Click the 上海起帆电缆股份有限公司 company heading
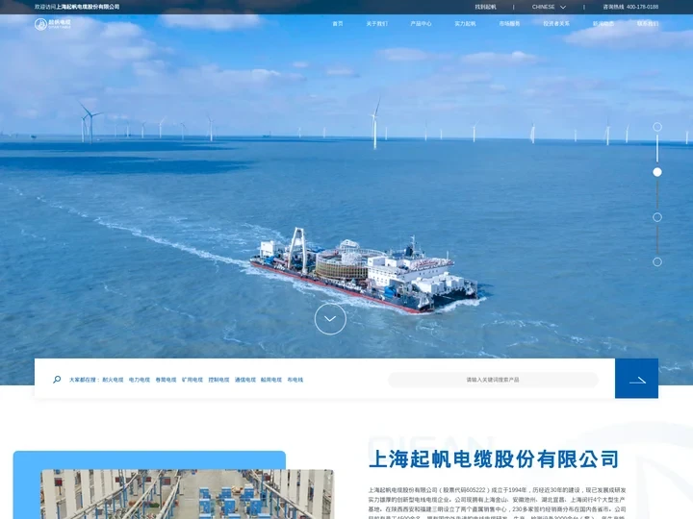 (494, 459)
